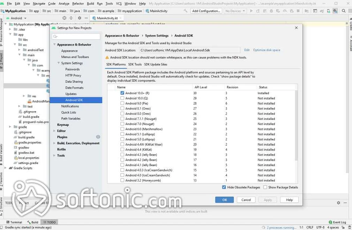Open the Android project view dropdown
Image resolution: width=352 pixels, height=230 pixels.
(16, 18)
